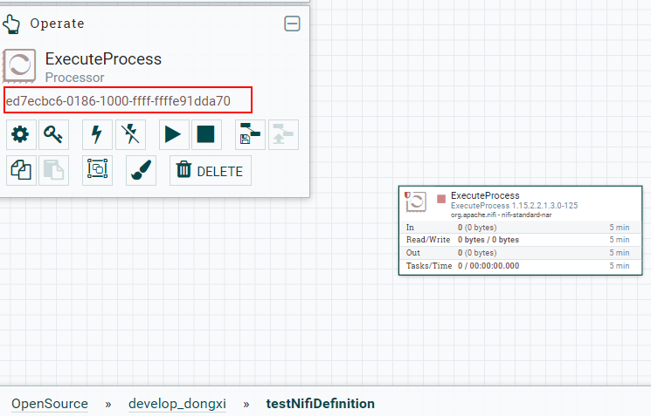Click the Enable lightning bolt icon

click(x=97, y=134)
